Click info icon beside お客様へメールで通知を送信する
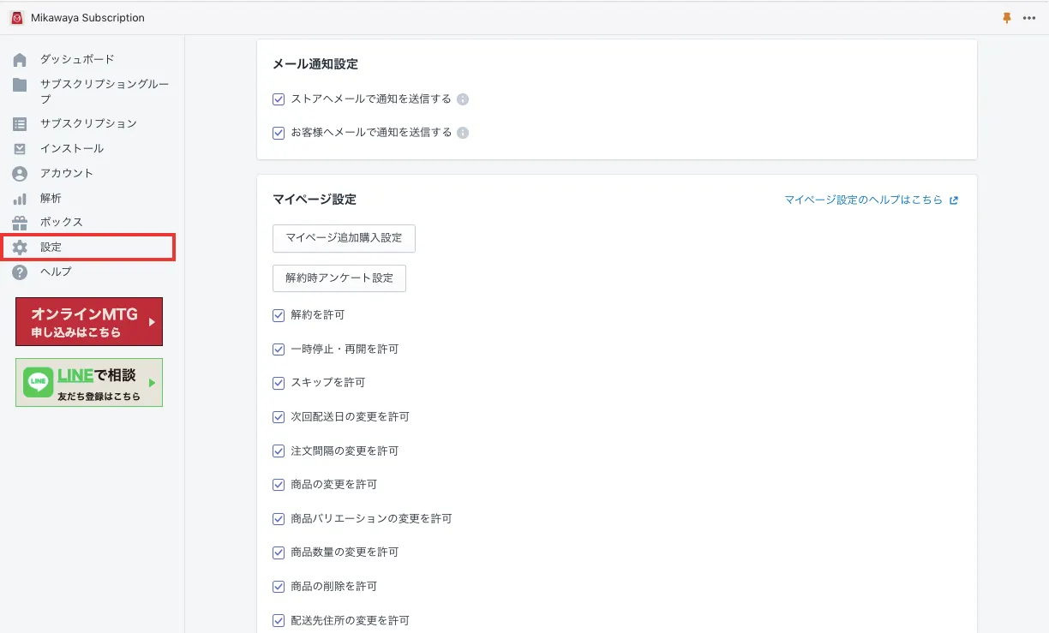The image size is (1049, 633). (463, 133)
